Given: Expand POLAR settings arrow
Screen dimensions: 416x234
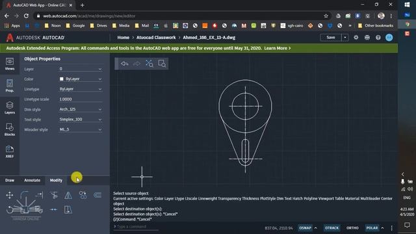Looking at the screenshot, I should tap(382, 228).
